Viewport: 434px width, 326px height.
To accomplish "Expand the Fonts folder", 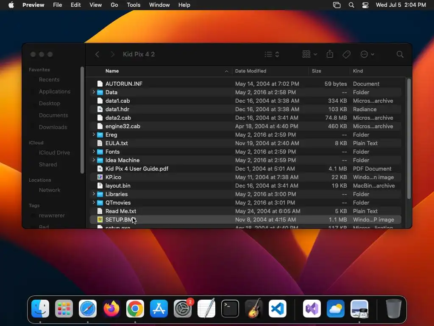I will click(x=94, y=152).
